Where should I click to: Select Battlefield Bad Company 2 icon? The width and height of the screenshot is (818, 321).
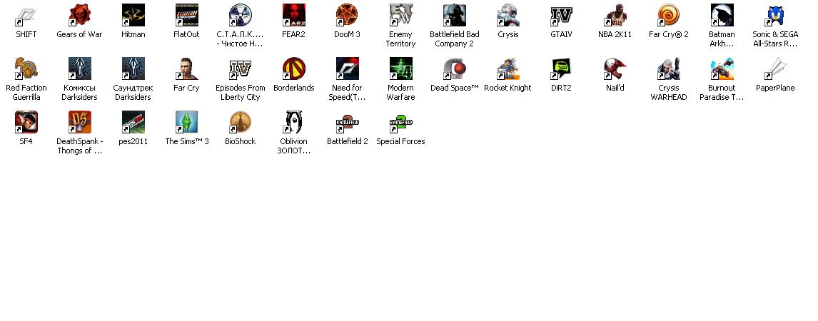click(455, 15)
